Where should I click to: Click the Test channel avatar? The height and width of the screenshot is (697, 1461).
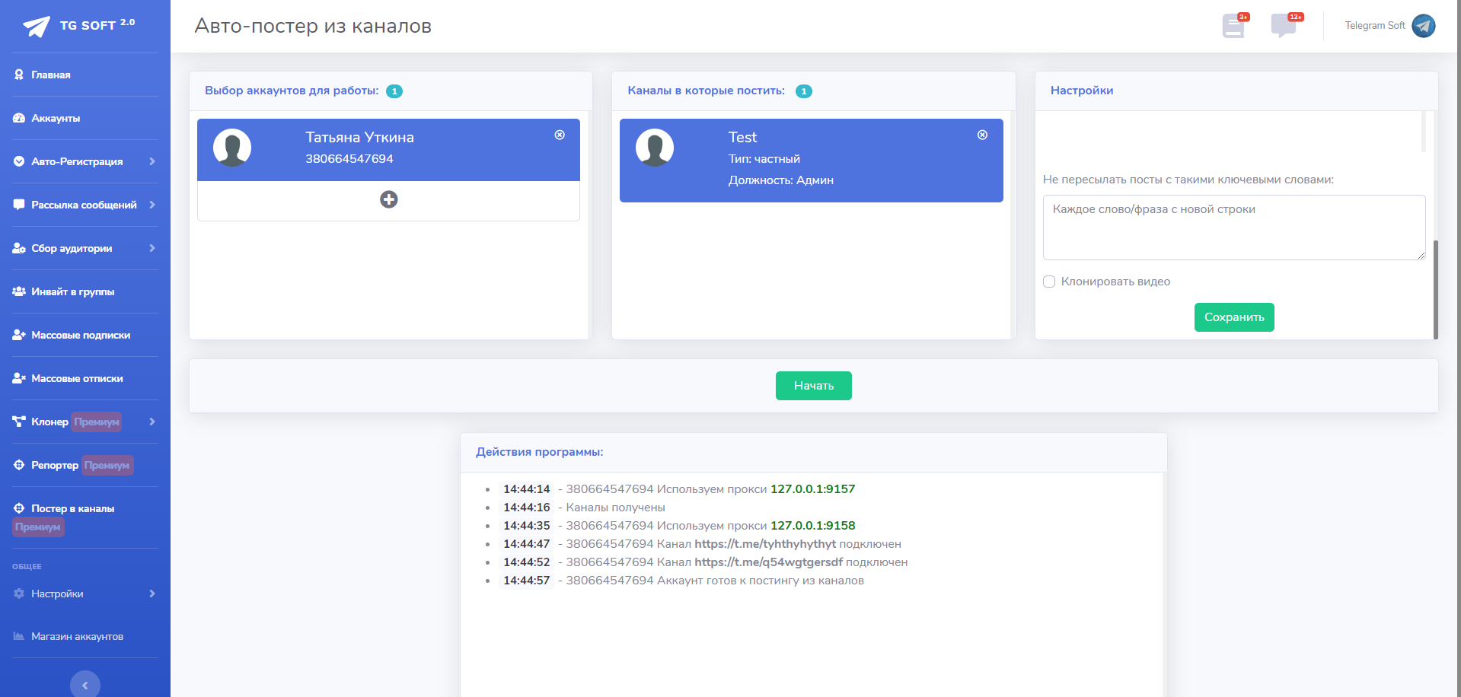click(x=655, y=148)
